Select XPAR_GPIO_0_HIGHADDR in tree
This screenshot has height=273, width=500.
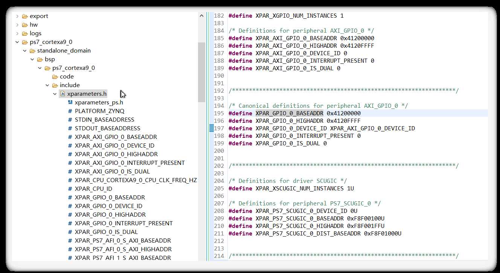coord(110,215)
